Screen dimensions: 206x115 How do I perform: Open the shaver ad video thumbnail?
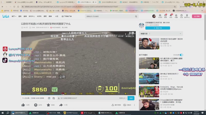149,43
